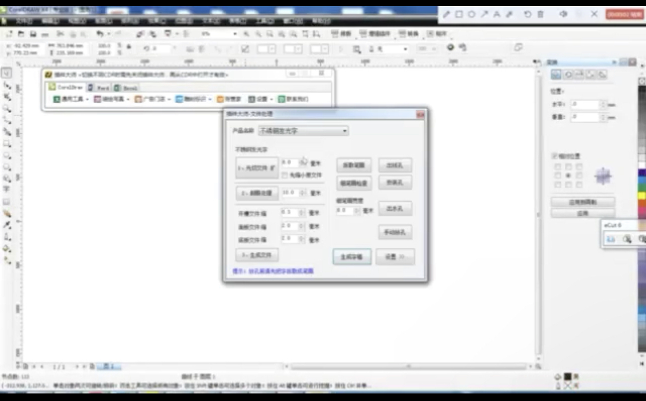Tick the checkbox below the first millimeter field

[x=285, y=175]
